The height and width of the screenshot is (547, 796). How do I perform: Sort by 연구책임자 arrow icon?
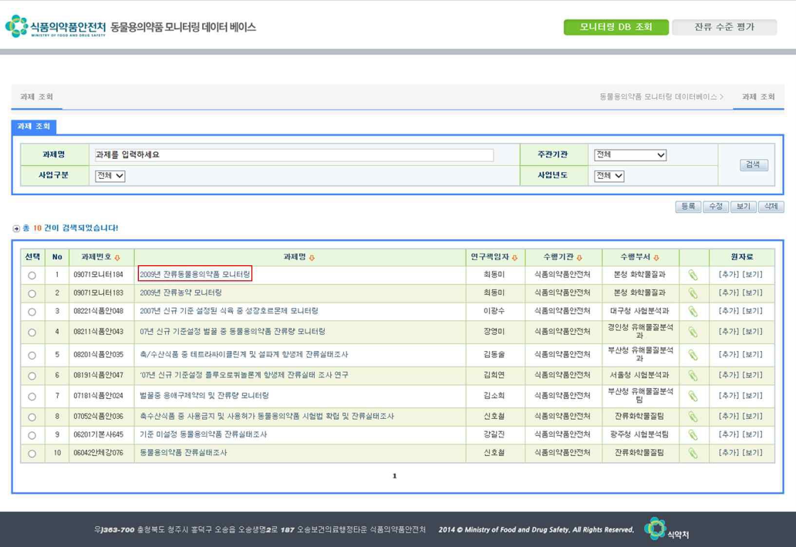[x=514, y=257]
